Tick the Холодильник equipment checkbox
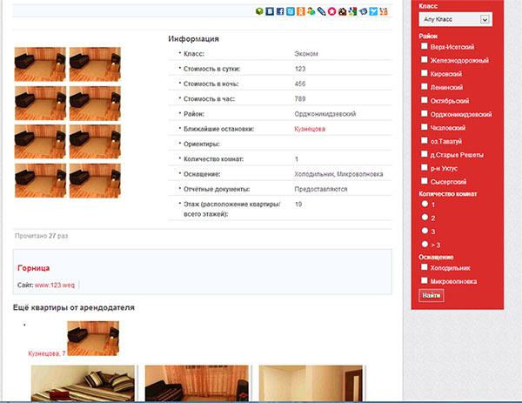Screen dimensions: 522x403 (x=425, y=268)
